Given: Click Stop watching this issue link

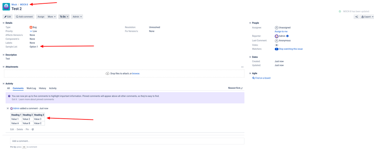Looking at the screenshot, I should point(291,49).
